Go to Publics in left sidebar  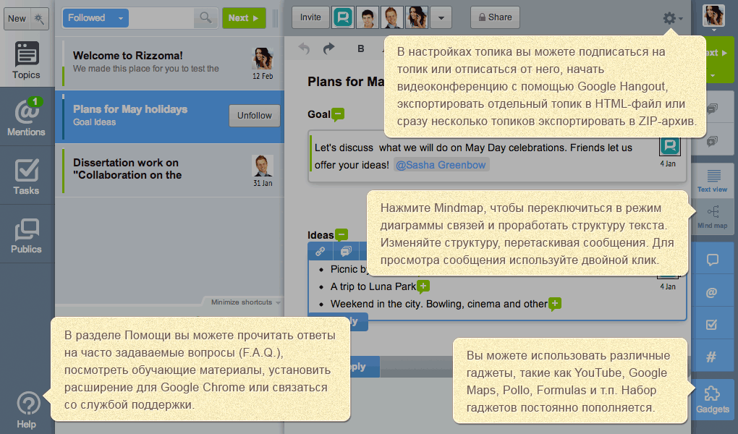27,234
